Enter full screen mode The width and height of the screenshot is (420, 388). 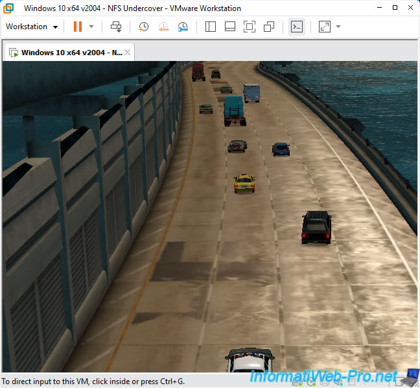point(250,27)
